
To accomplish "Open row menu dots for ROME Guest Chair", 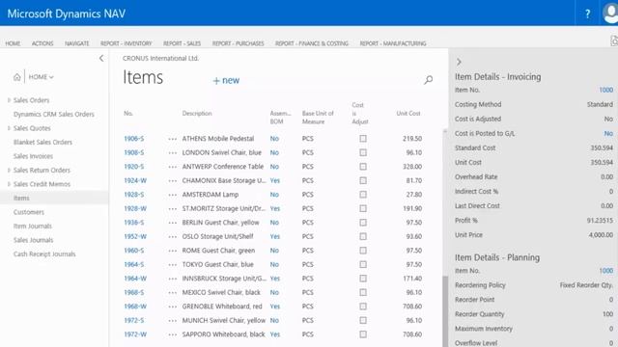I will (x=172, y=251).
